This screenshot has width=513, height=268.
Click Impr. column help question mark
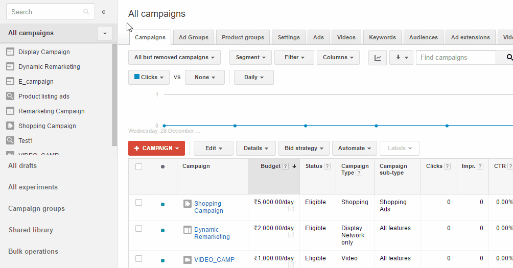(480, 166)
